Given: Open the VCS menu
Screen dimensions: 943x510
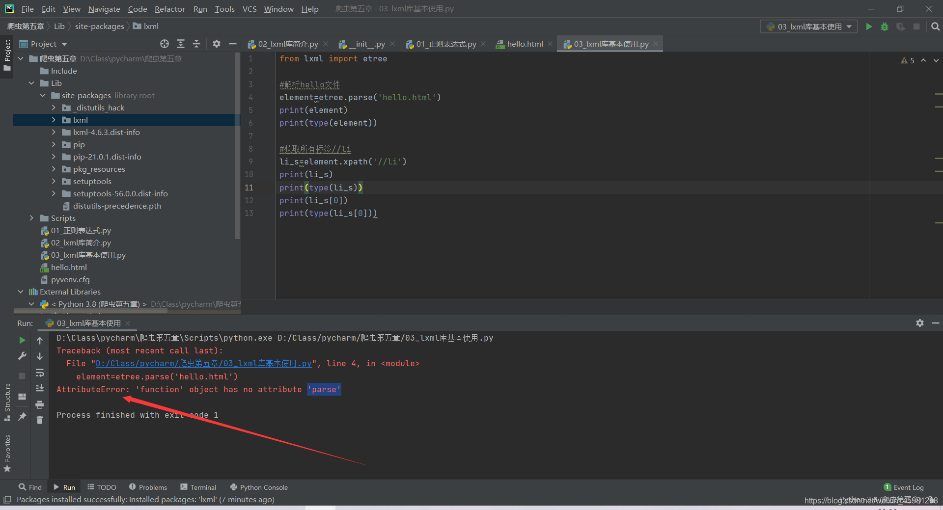Looking at the screenshot, I should 250,9.
